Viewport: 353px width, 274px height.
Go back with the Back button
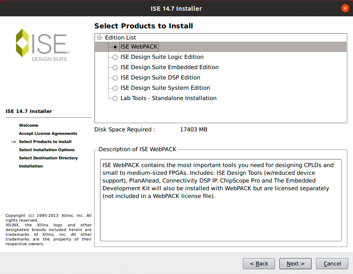259,263
